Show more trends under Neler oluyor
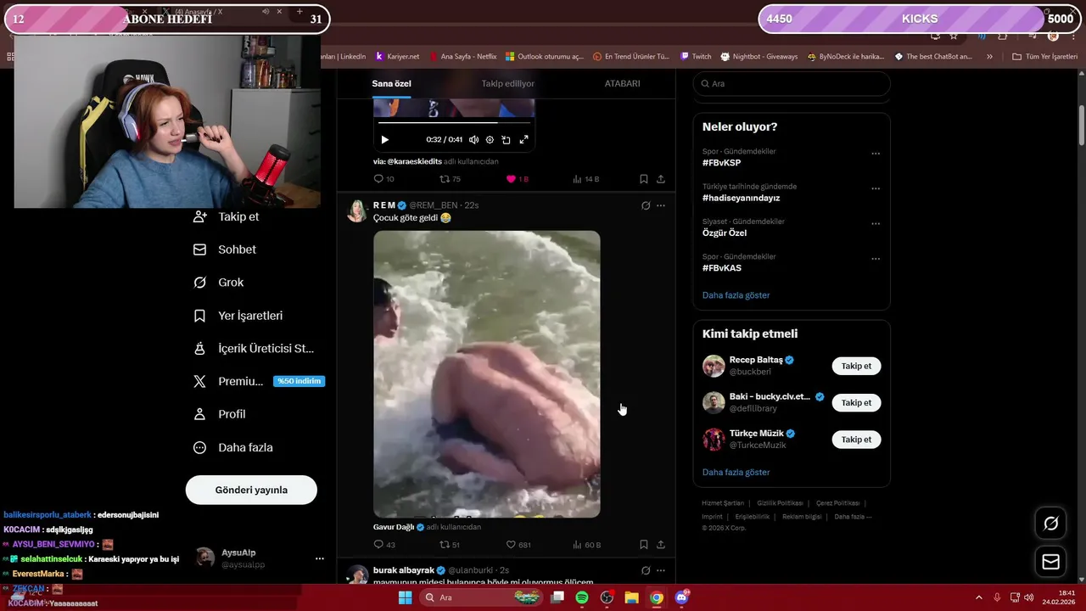The height and width of the screenshot is (611, 1086). coord(736,295)
